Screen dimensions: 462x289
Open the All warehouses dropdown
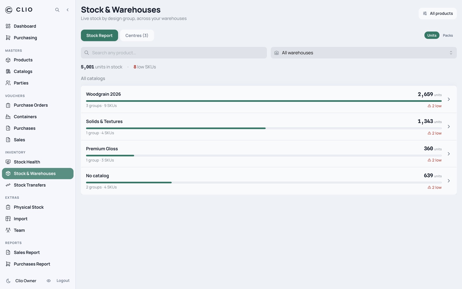tap(364, 53)
